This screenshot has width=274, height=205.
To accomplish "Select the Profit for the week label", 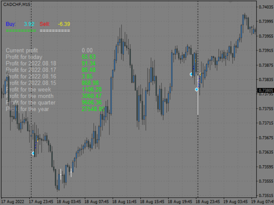I will 28,90.
